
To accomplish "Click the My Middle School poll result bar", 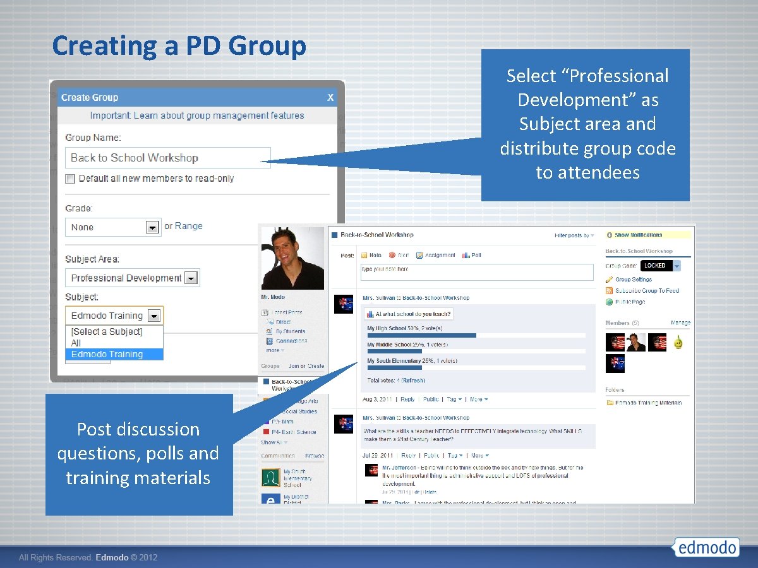I will (x=476, y=352).
